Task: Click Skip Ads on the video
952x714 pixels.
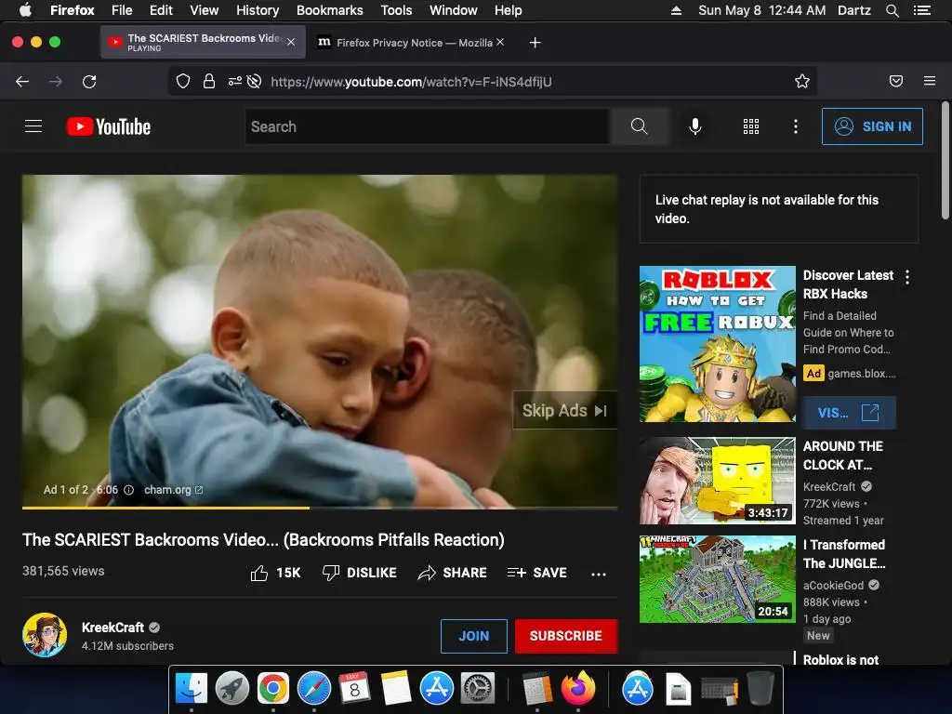Action: point(564,410)
